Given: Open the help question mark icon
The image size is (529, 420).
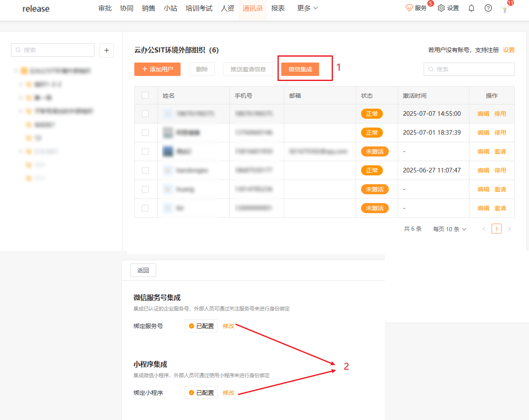Looking at the screenshot, I should pos(488,8).
